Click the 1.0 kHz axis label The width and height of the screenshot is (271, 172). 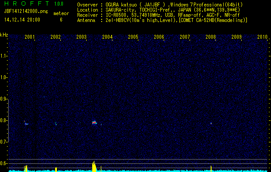click(3, 77)
